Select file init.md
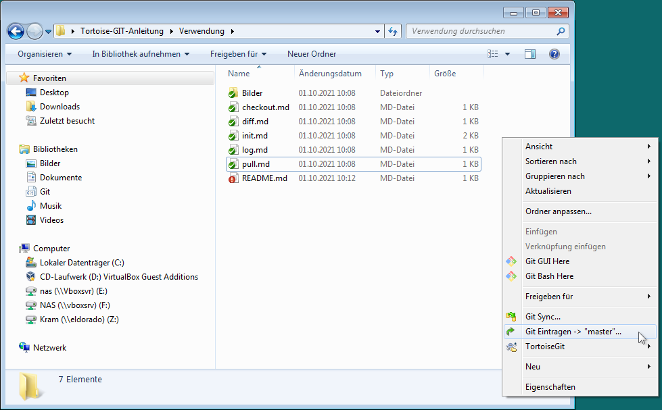This screenshot has height=410, width=662. pos(254,135)
